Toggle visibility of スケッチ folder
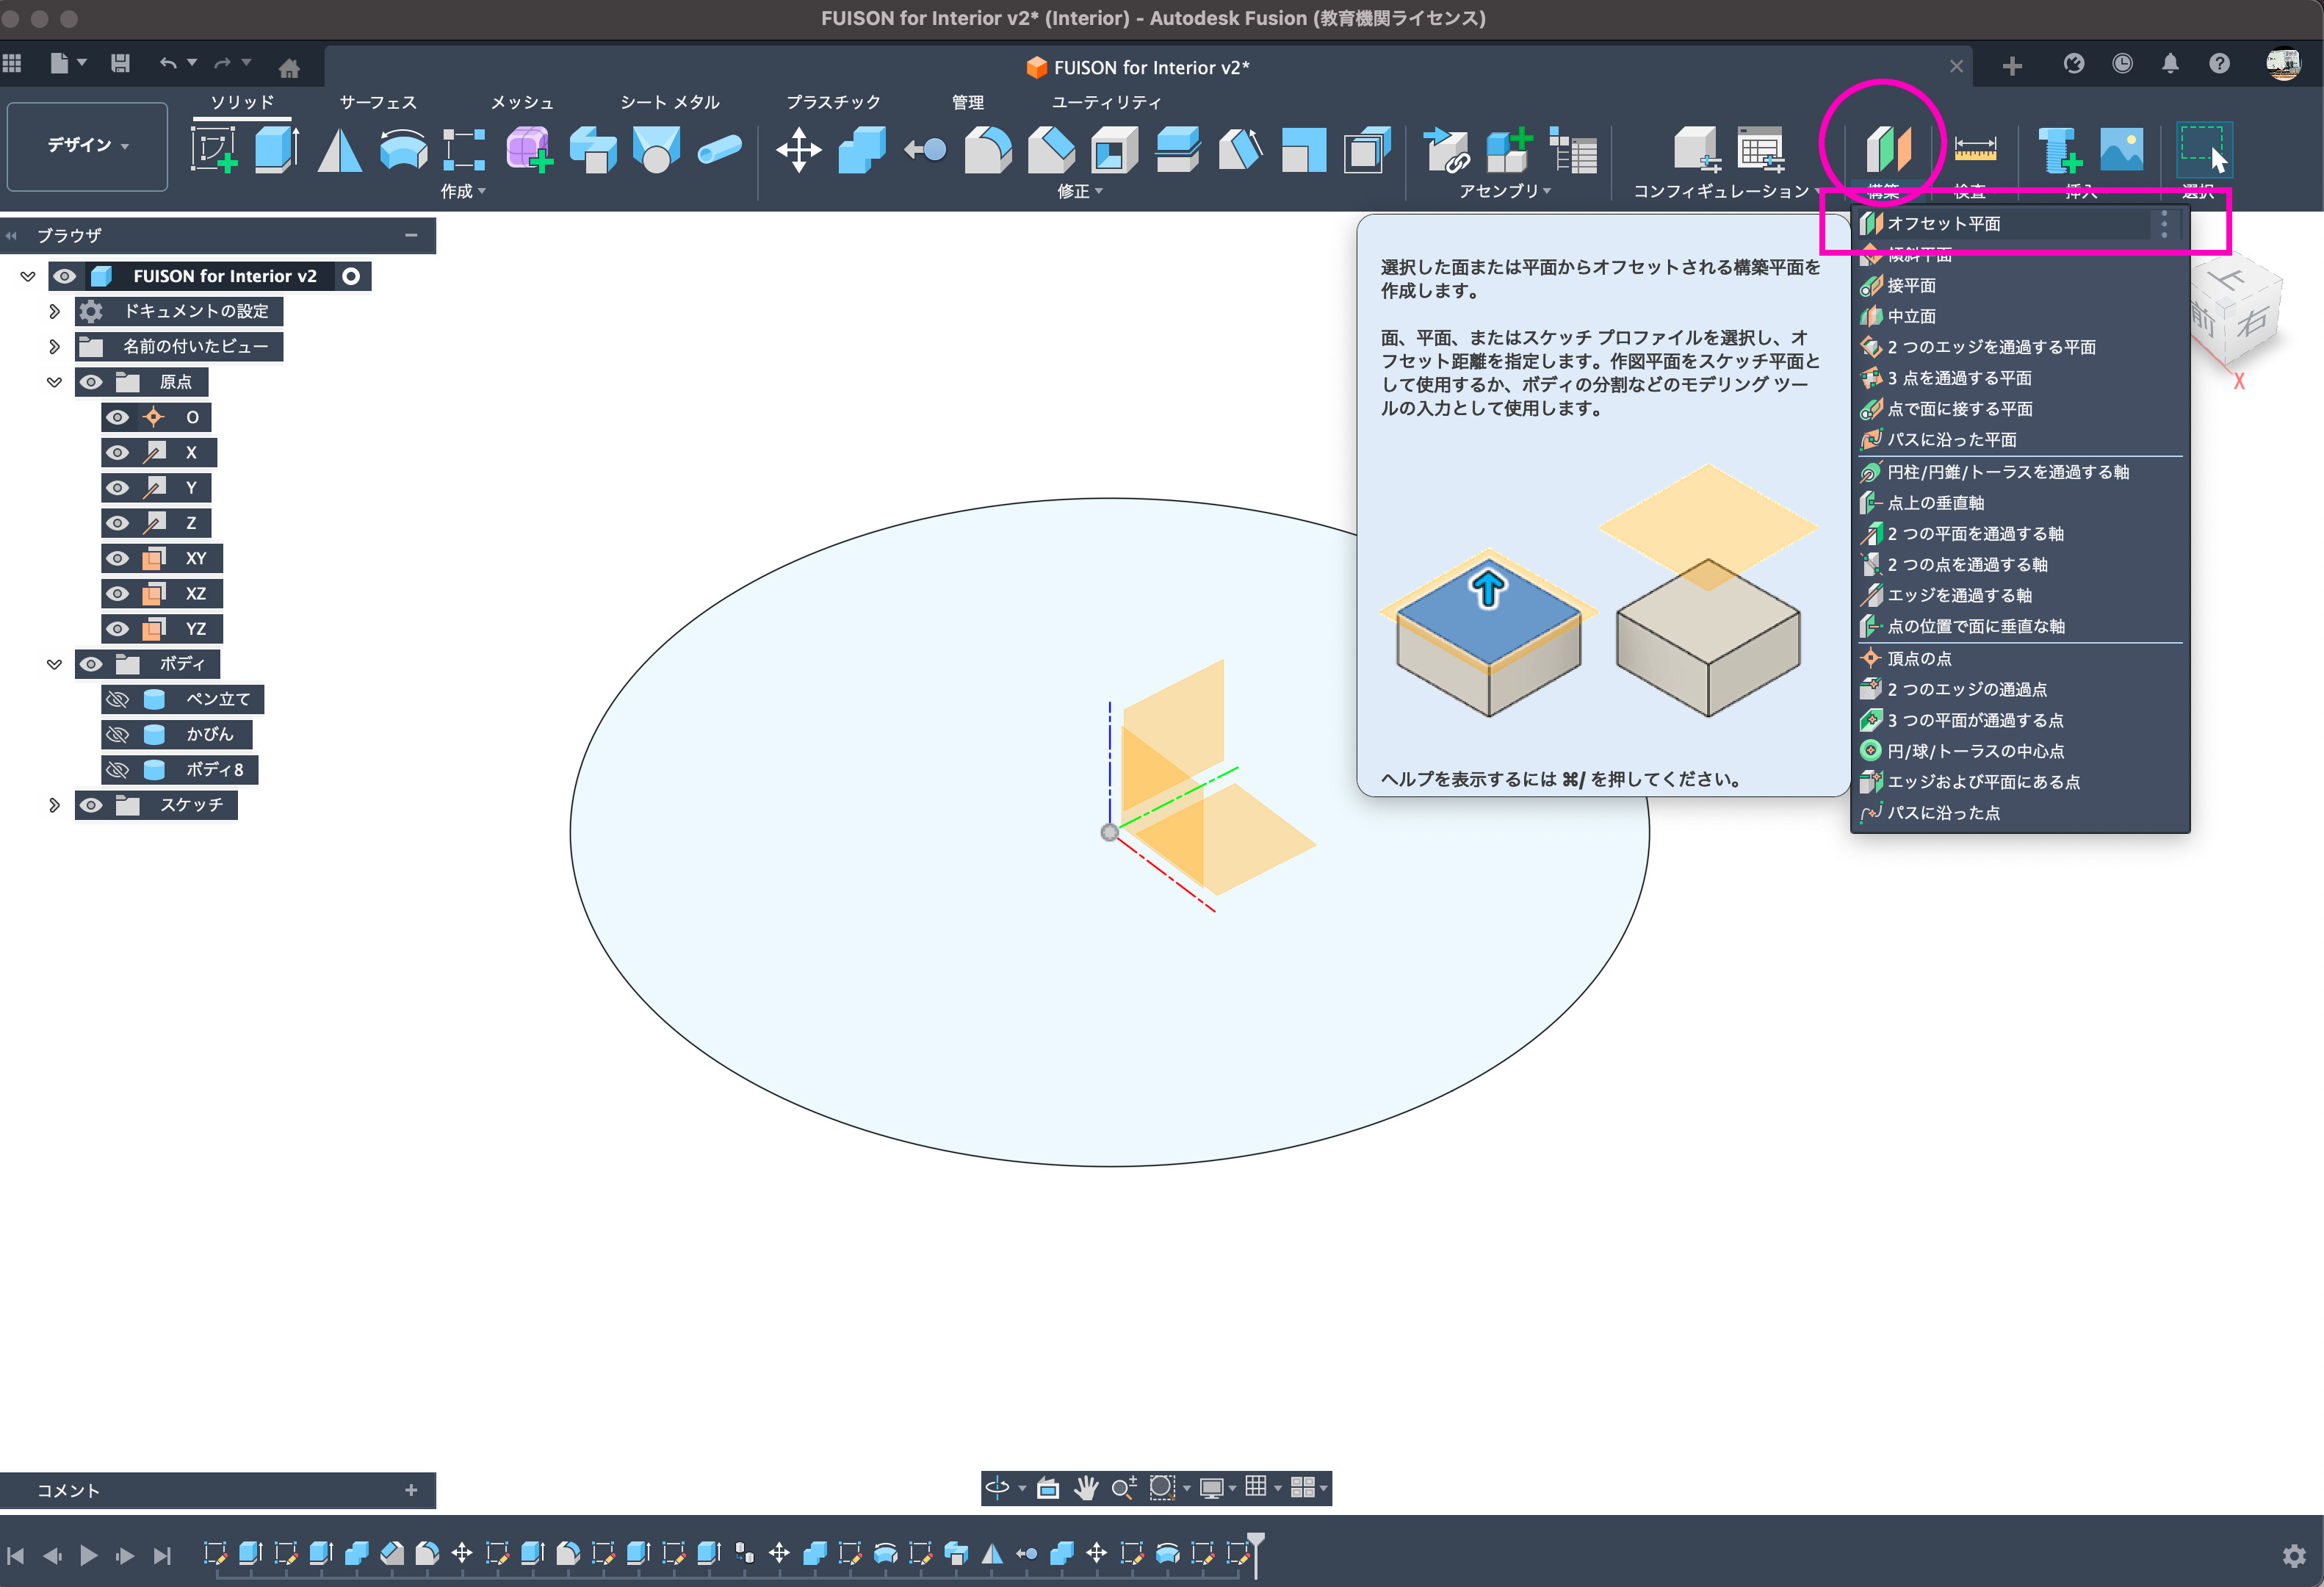This screenshot has height=1587, width=2324. point(91,805)
